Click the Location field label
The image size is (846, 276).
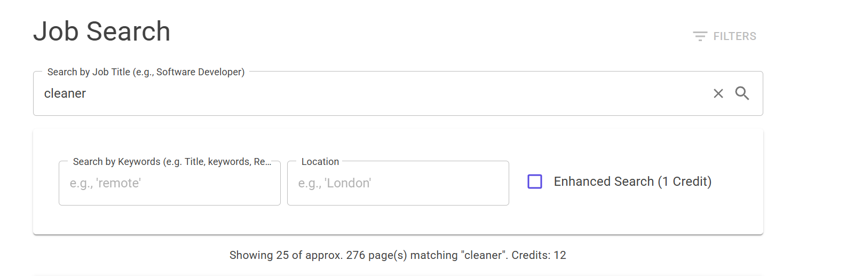[x=320, y=162]
